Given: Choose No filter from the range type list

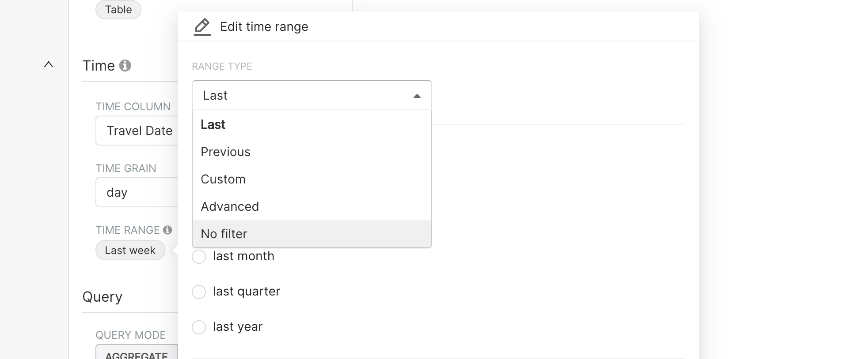Looking at the screenshot, I should pos(224,234).
